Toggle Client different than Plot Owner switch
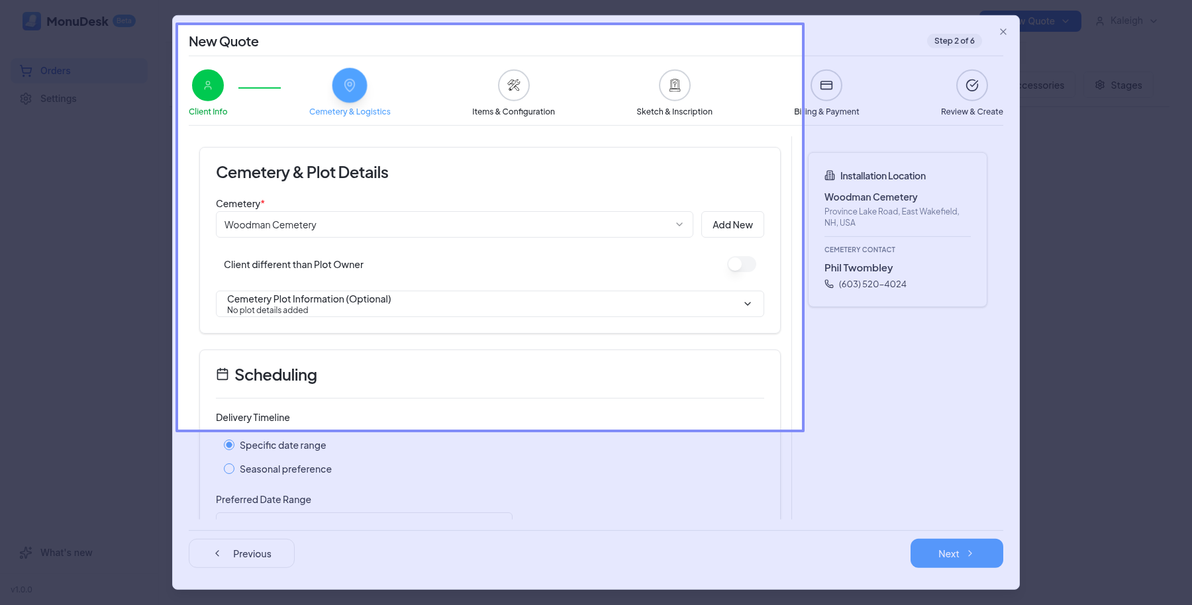Image resolution: width=1192 pixels, height=605 pixels. click(741, 265)
